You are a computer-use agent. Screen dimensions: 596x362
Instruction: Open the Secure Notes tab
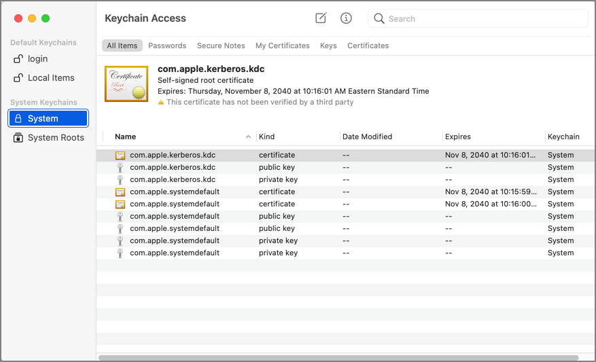[221, 46]
